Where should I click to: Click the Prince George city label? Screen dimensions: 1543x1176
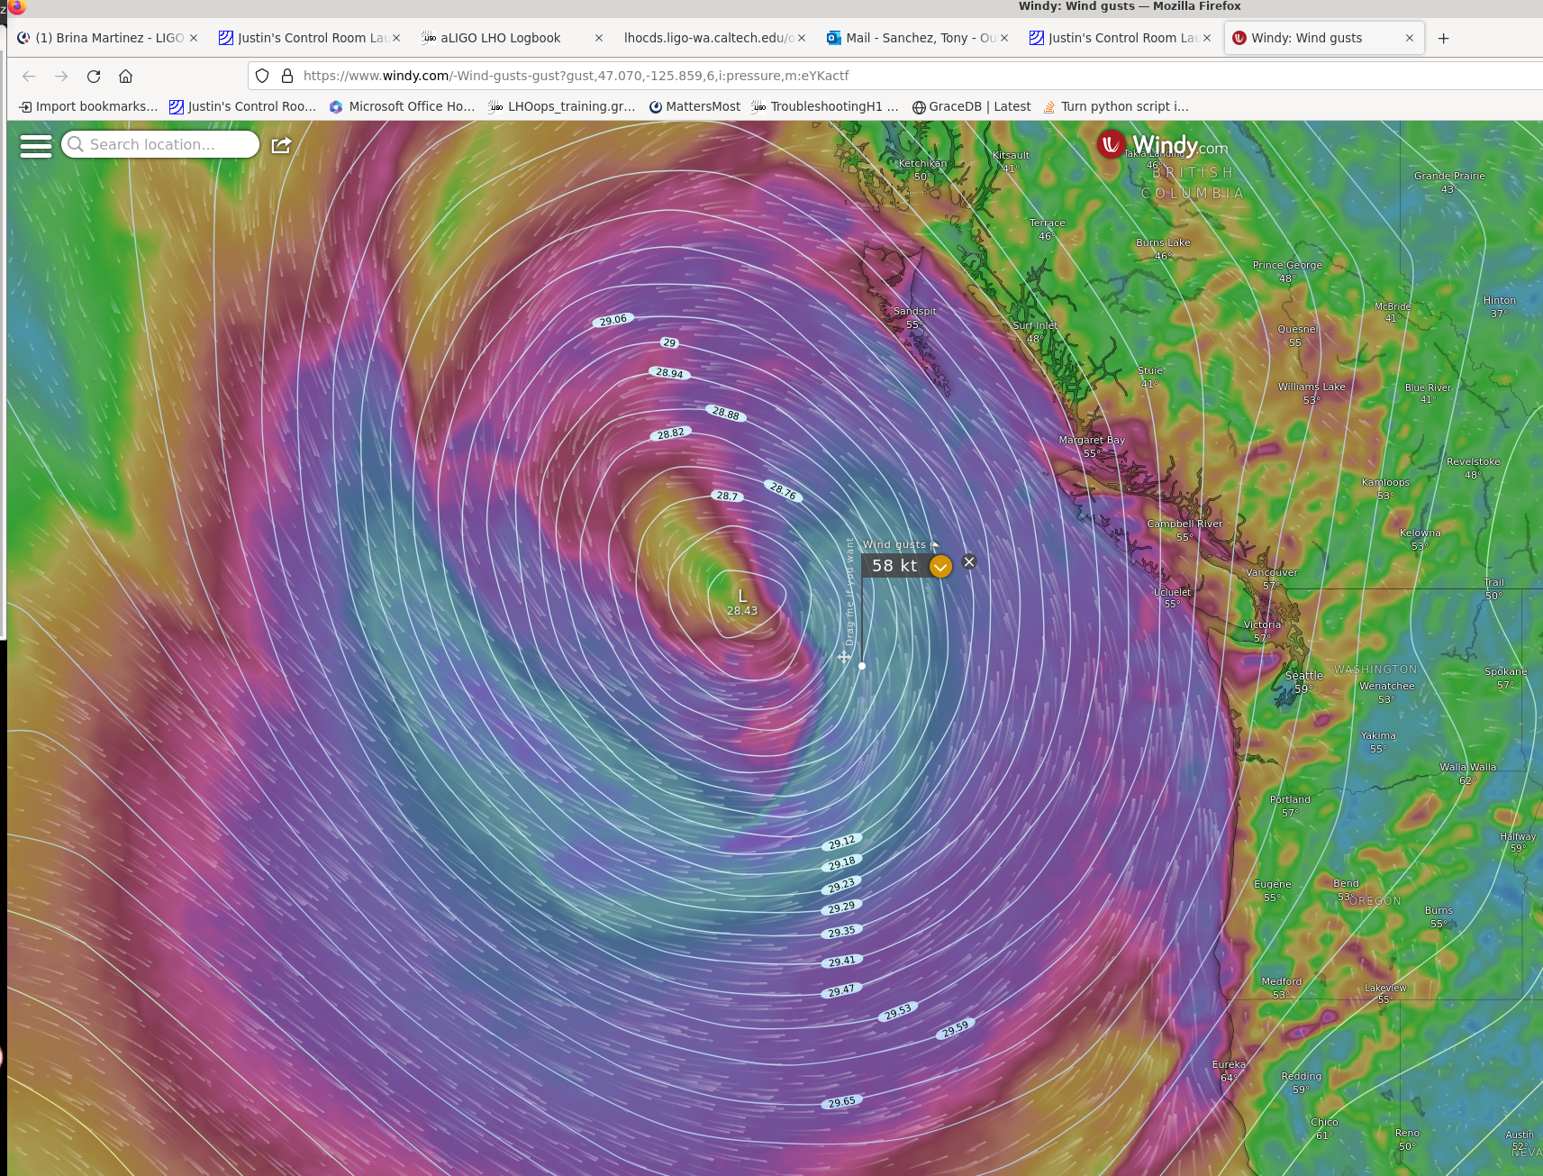1286,271
